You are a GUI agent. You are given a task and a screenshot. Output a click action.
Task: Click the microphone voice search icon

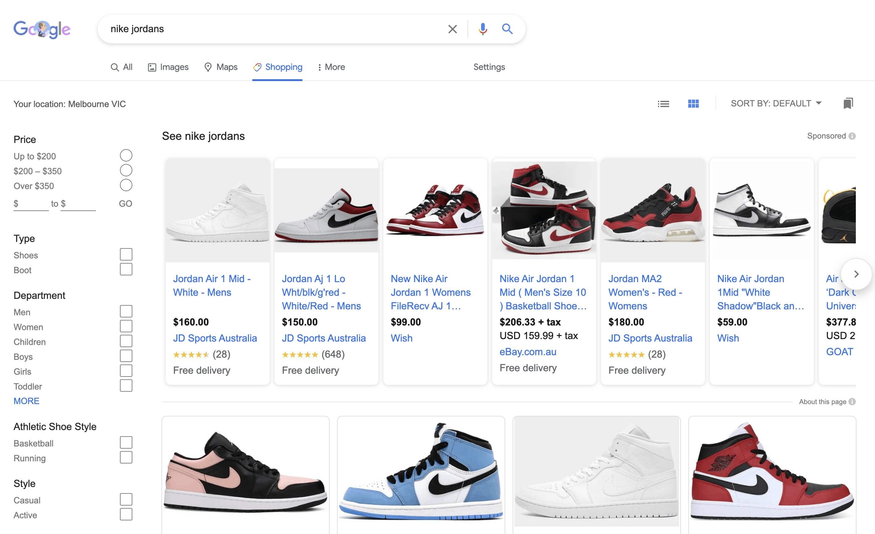(x=482, y=29)
